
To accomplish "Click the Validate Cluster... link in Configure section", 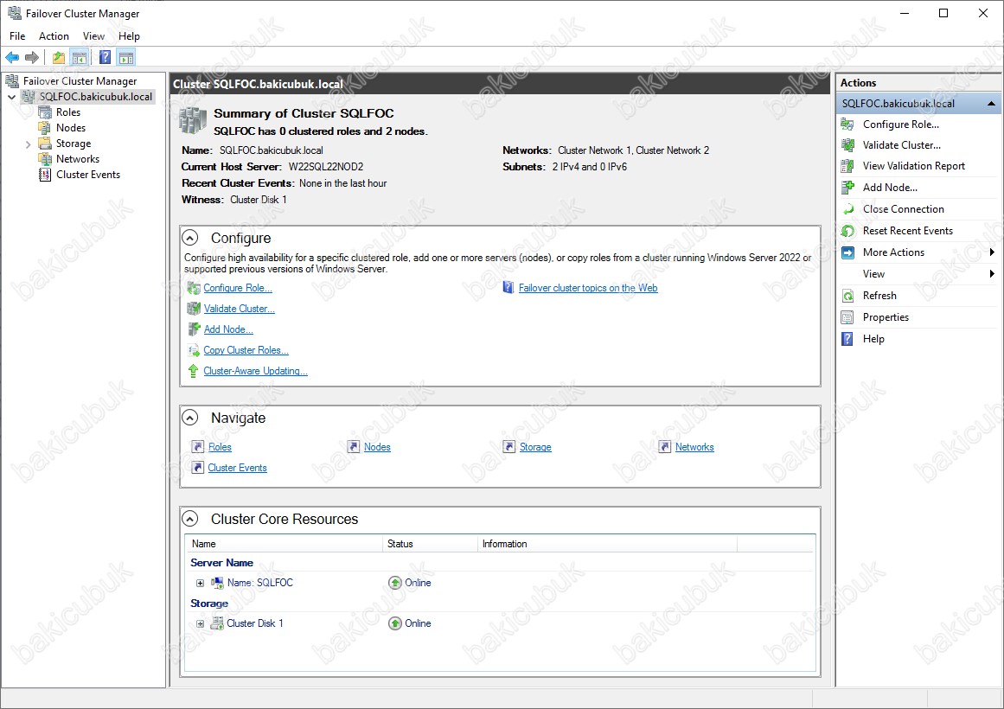I will (x=239, y=309).
